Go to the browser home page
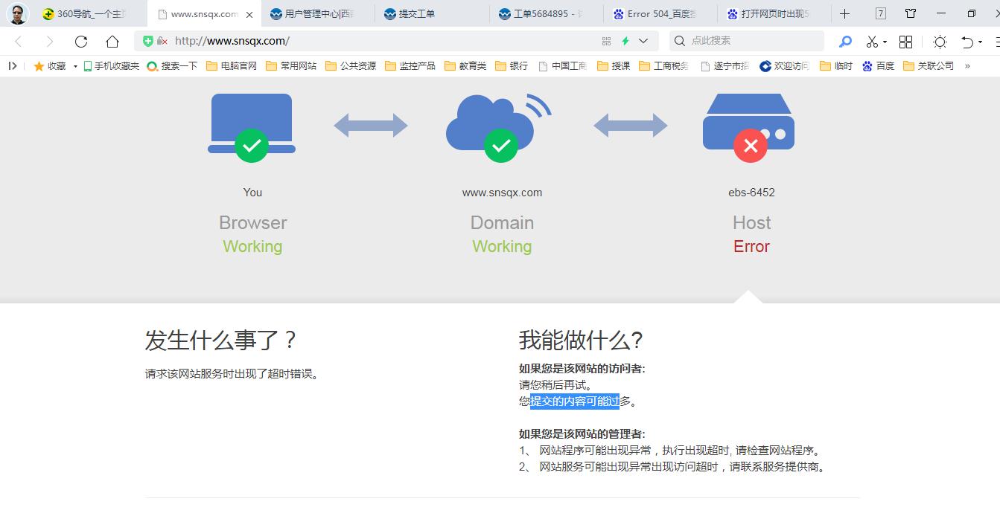 click(112, 42)
